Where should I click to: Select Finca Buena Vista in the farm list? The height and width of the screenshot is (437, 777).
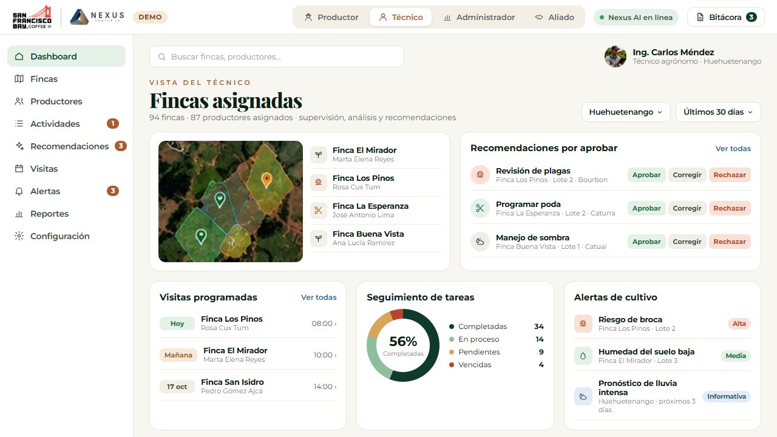coord(376,239)
